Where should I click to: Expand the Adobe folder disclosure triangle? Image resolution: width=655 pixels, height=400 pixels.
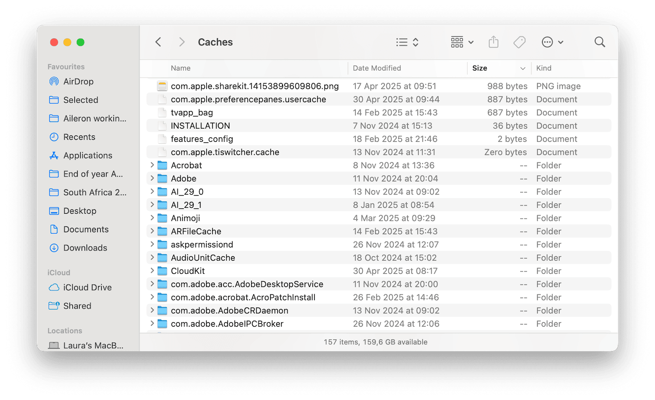[152, 178]
